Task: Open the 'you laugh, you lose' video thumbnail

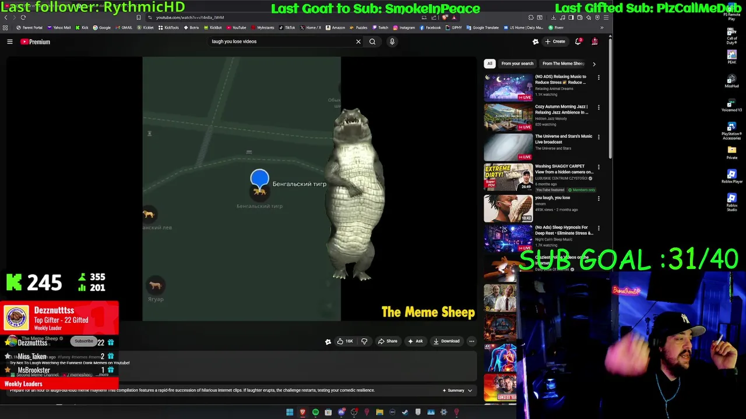Action: pyautogui.click(x=508, y=208)
